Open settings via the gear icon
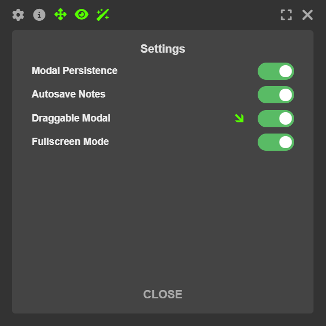This screenshot has height=326, width=326. (18, 15)
